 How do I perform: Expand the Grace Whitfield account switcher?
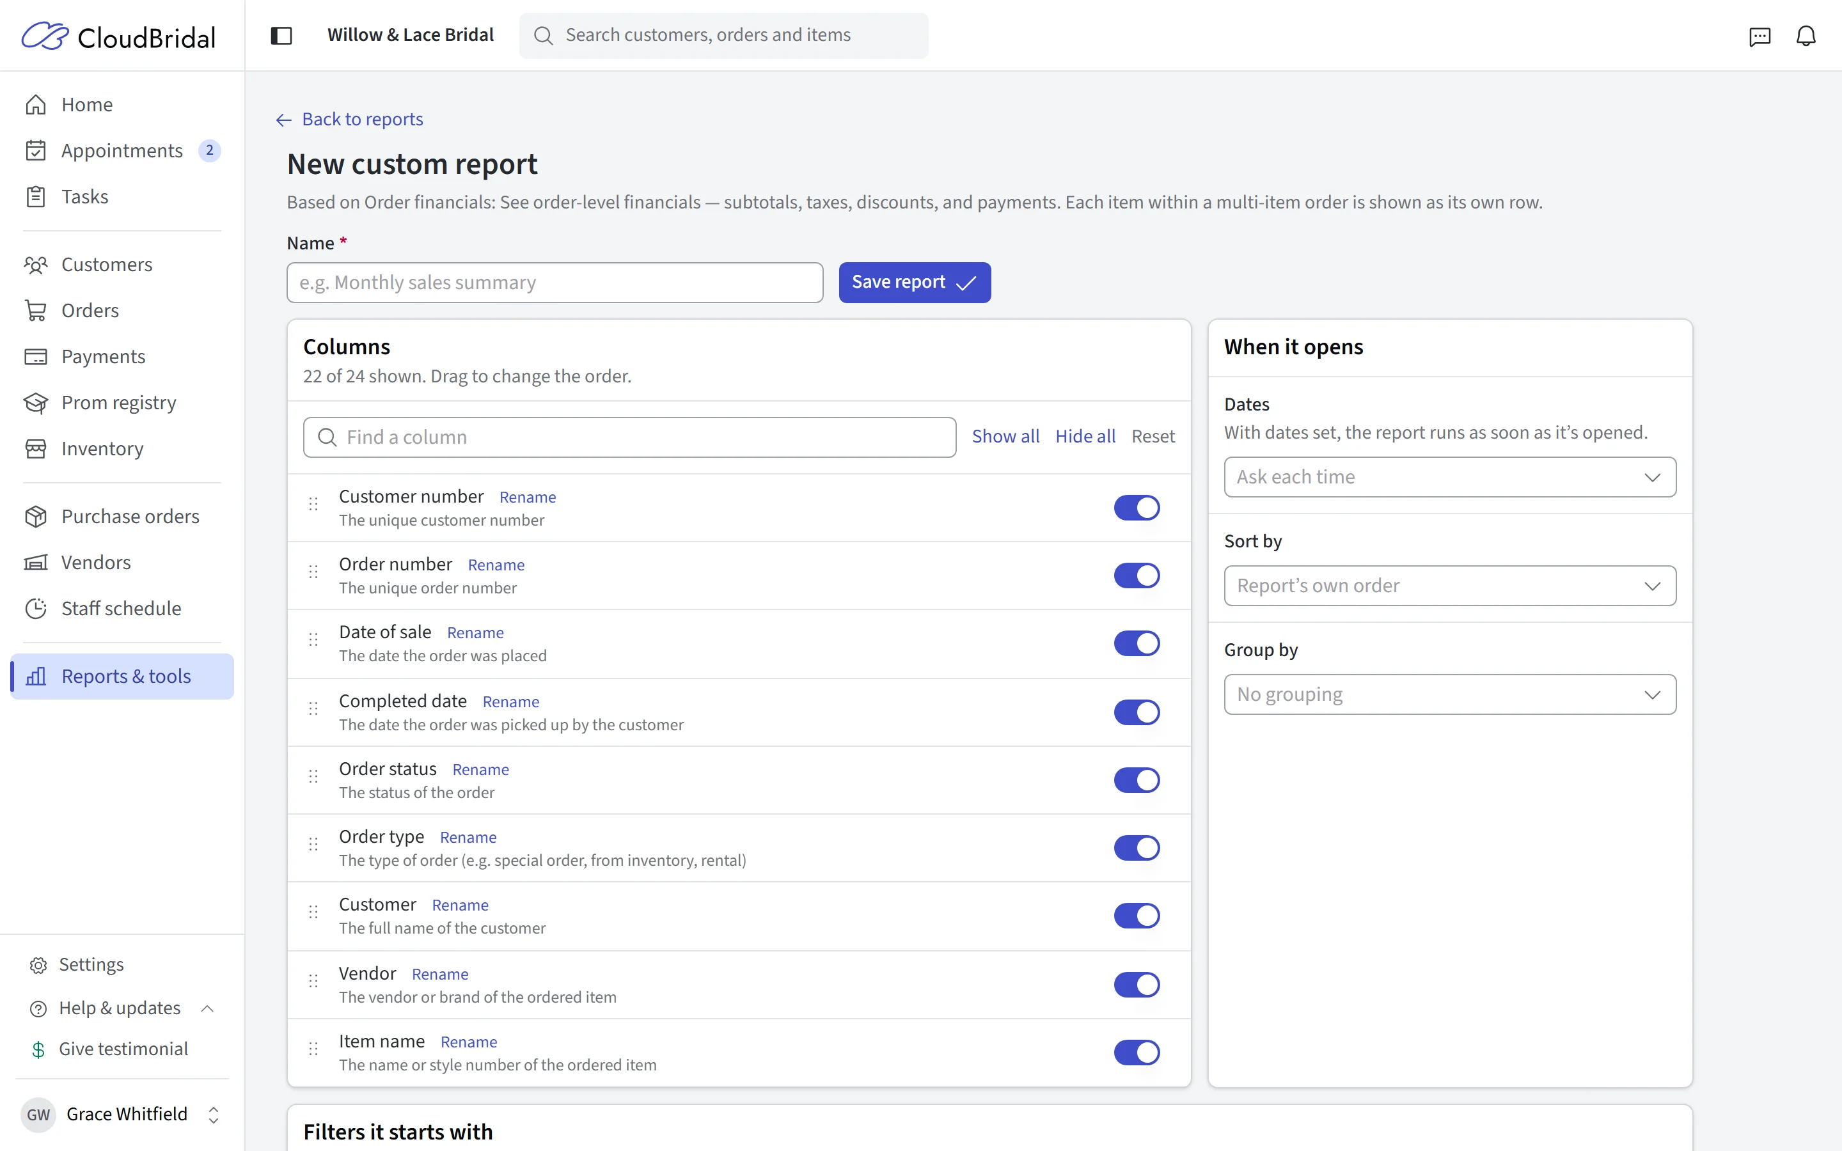tap(214, 1115)
